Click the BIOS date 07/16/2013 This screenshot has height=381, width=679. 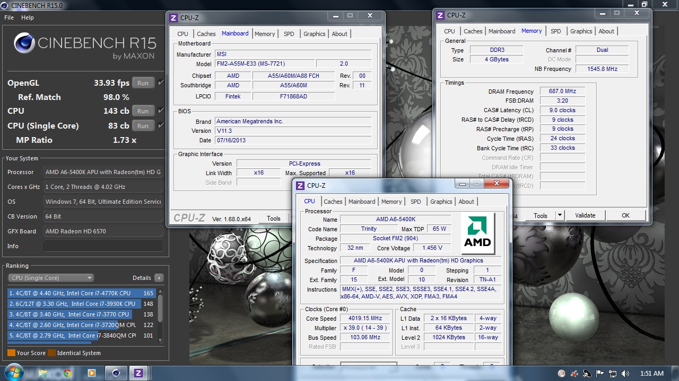[x=293, y=141]
